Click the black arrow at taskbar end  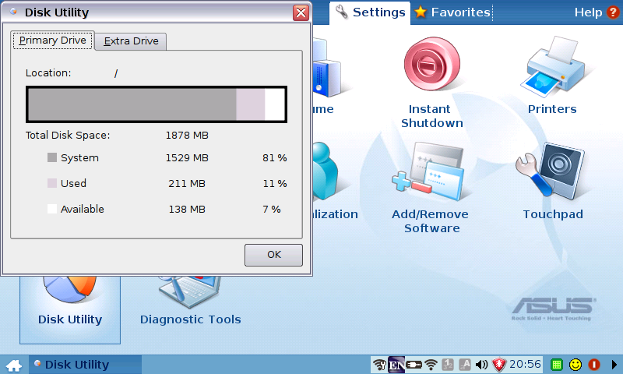(x=614, y=365)
